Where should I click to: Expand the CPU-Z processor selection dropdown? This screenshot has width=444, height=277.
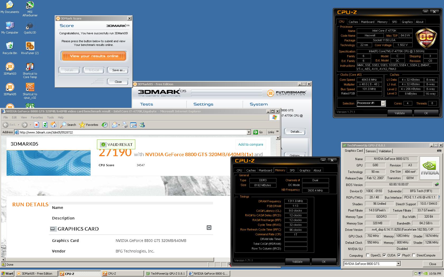point(383,103)
